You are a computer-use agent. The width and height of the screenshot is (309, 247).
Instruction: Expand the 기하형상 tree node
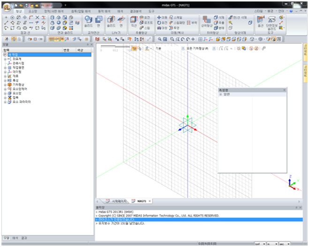click(x=5, y=84)
